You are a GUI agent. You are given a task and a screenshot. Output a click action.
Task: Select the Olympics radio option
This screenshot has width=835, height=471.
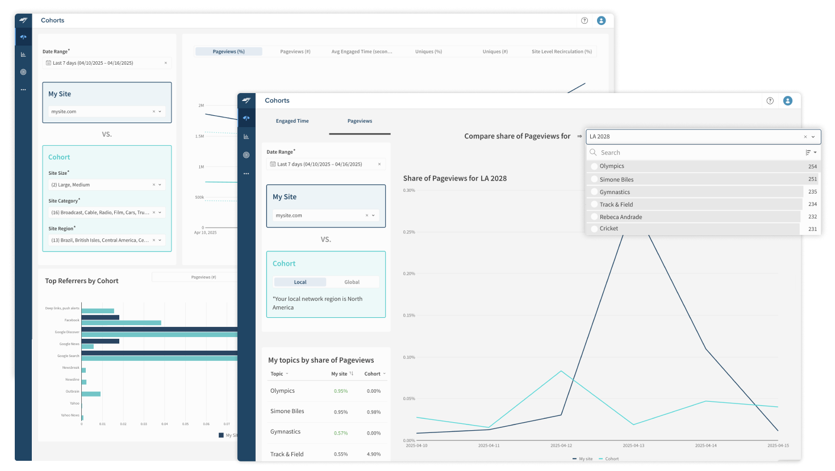tap(594, 166)
